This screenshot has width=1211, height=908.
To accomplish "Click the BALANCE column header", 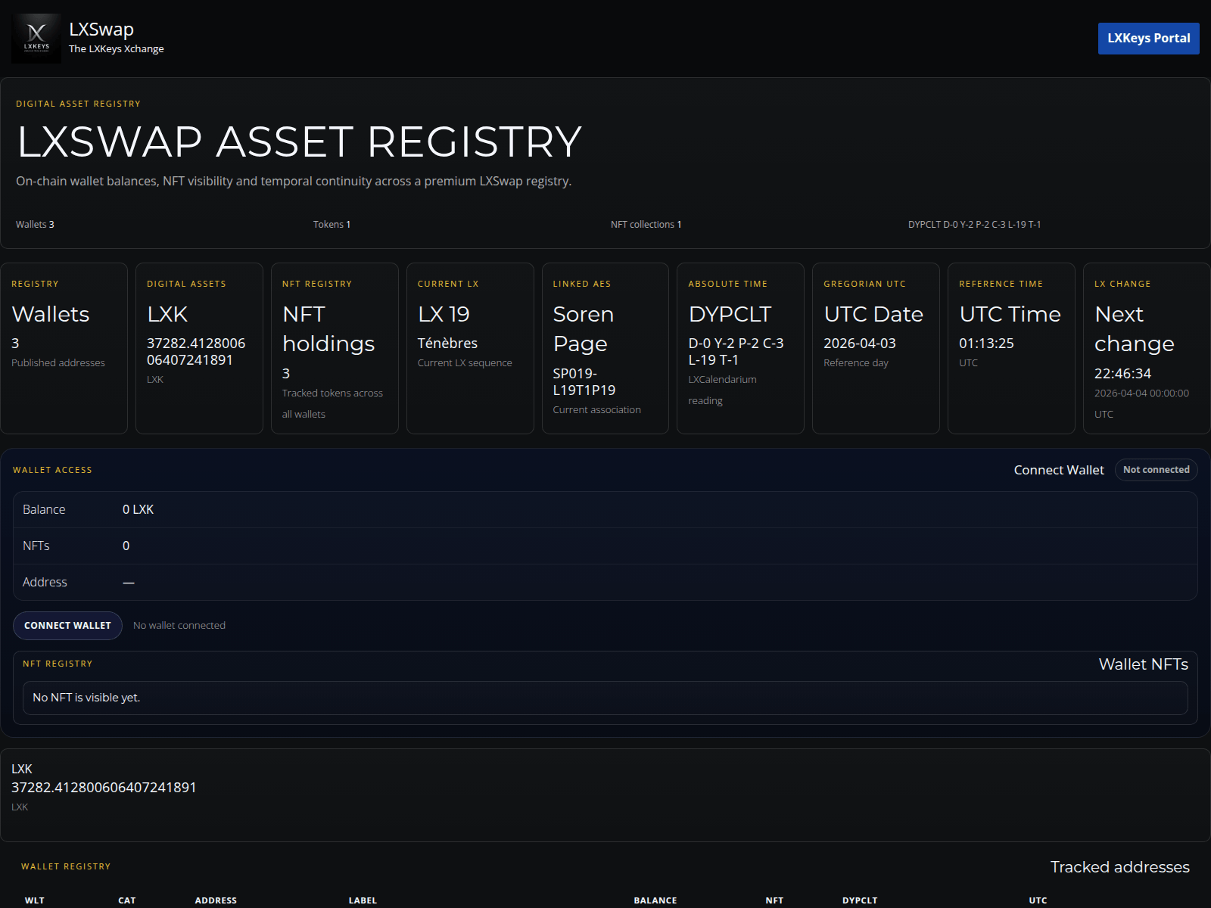I will (655, 900).
